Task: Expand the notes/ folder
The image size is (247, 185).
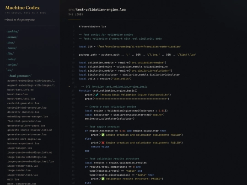Action: (12, 59)
